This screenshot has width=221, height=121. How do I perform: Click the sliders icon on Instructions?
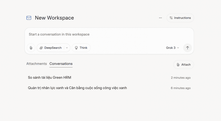171,18
